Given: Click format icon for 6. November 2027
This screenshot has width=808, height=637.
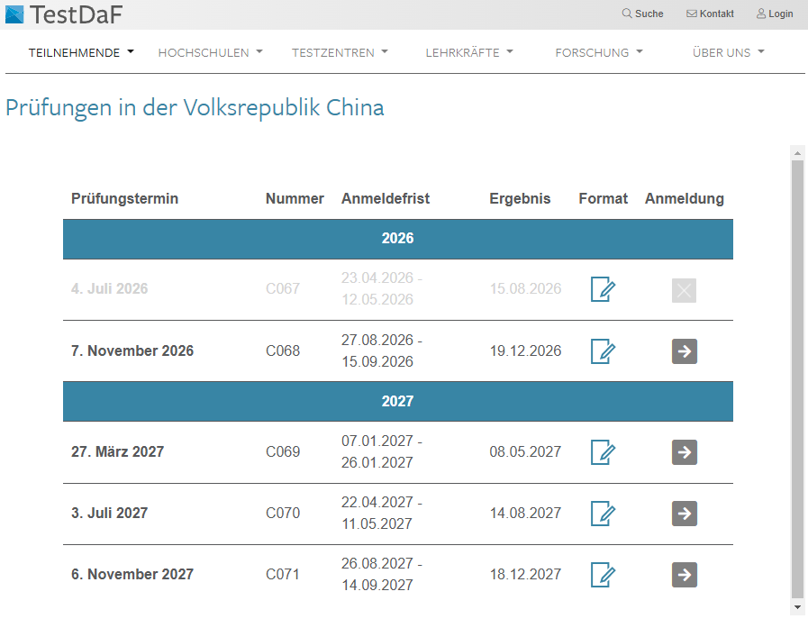Looking at the screenshot, I should pyautogui.click(x=603, y=575).
